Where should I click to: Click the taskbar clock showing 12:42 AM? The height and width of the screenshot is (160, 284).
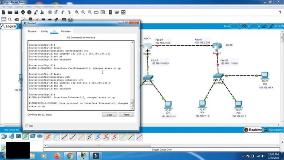click(x=273, y=156)
